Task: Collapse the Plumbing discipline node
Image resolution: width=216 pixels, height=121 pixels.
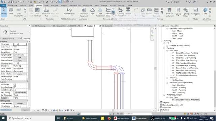Action: (x=161, y=41)
